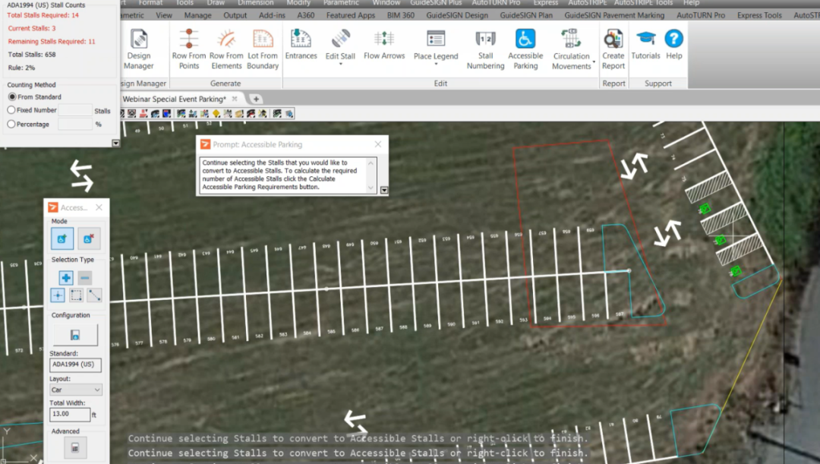820x464 pixels.
Task: Expand the Circulation Movements dropdown
Action: click(x=593, y=62)
